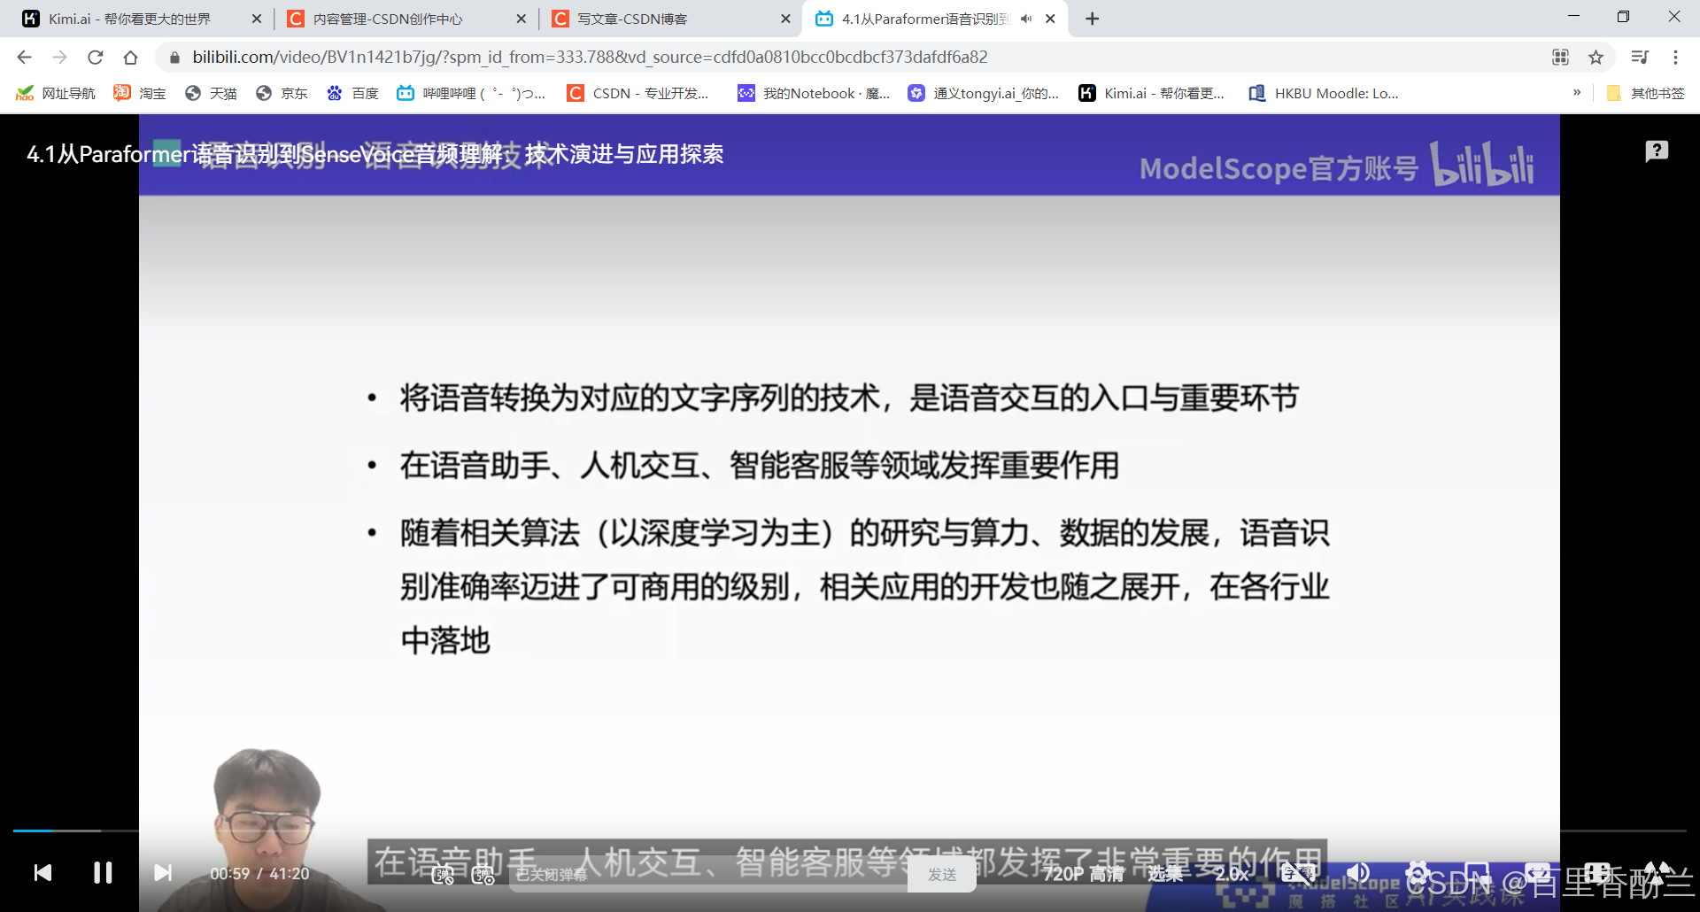The height and width of the screenshot is (912, 1700).
Task: Open the 2.0x playback speed menu
Action: coord(1232,874)
